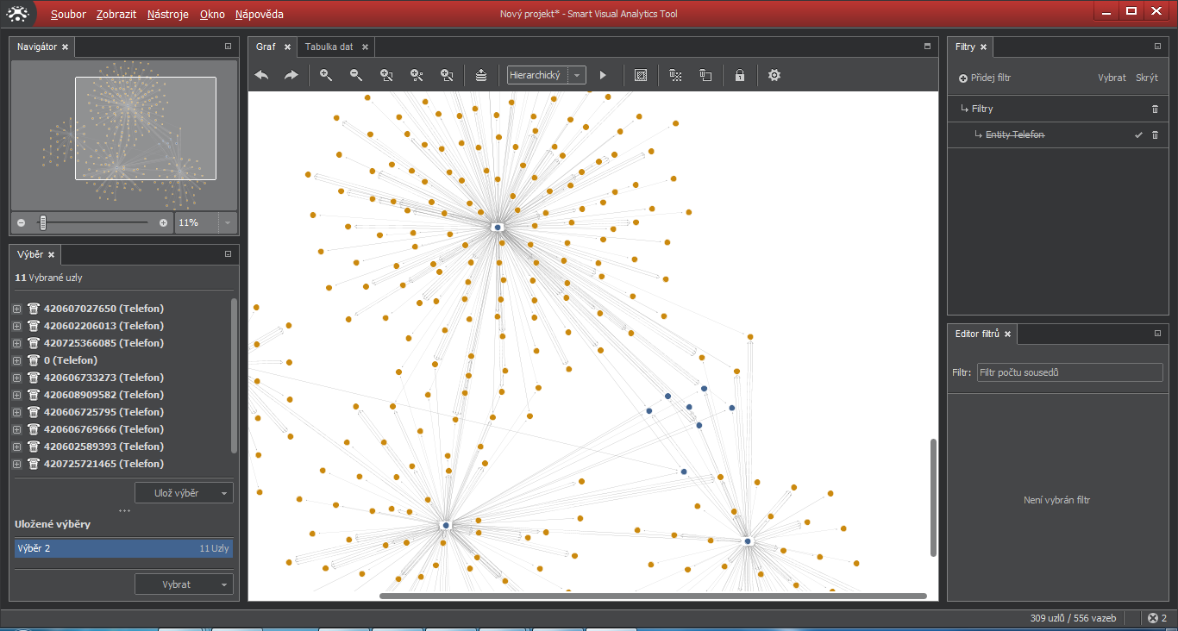Click the redo arrow in graph toolbar
This screenshot has width=1178, height=631.
[x=291, y=76]
